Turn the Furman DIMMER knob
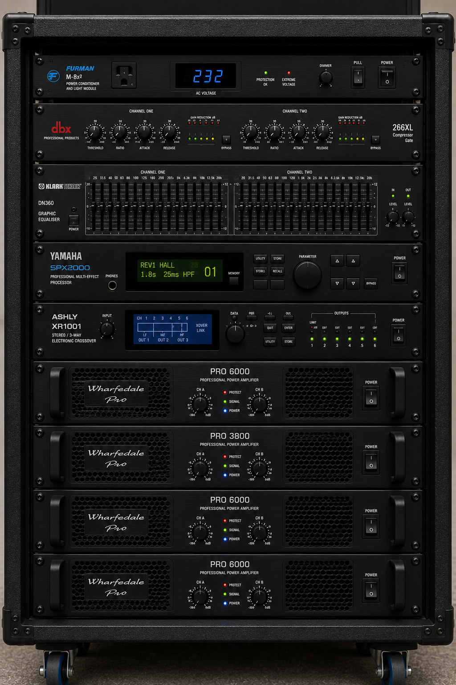 tap(326, 78)
